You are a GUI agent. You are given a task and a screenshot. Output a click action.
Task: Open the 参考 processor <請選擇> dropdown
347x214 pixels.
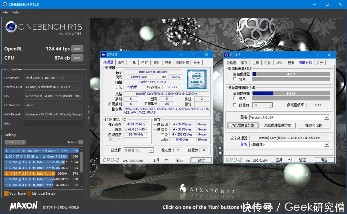[327, 144]
